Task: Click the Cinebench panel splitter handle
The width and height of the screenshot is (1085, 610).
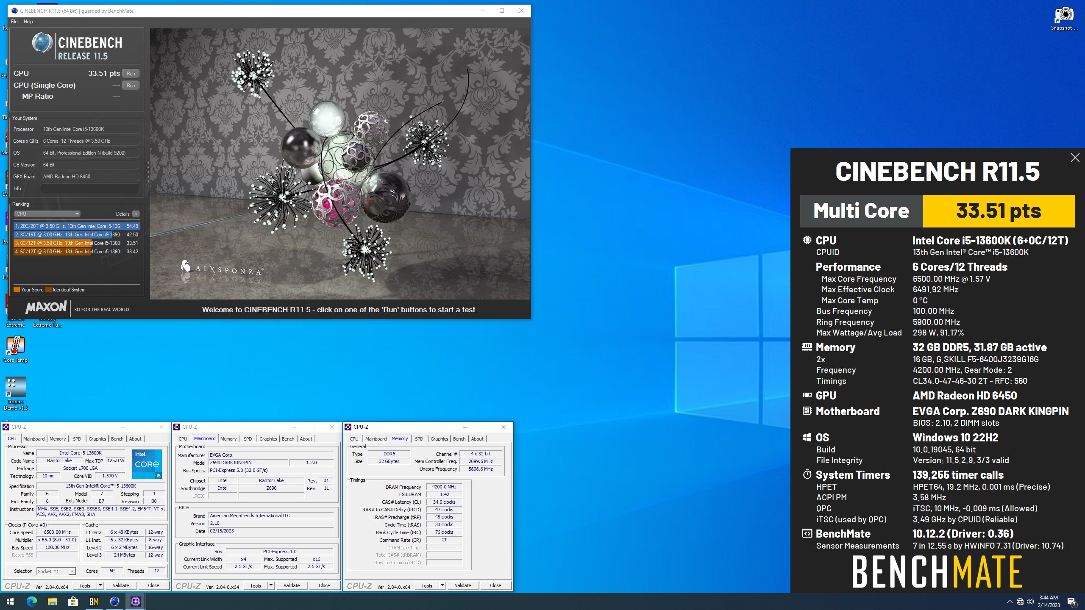Action: pyautogui.click(x=147, y=172)
